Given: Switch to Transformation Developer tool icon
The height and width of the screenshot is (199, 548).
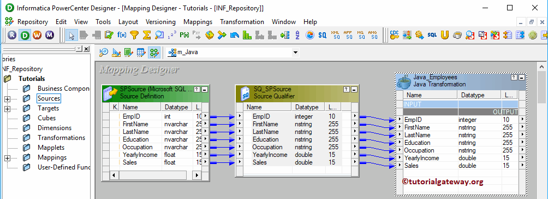Looking at the screenshot, I should pos(129,52).
